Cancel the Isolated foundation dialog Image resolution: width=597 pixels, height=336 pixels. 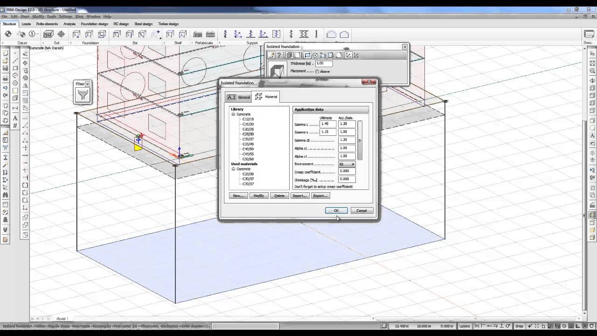(x=361, y=210)
